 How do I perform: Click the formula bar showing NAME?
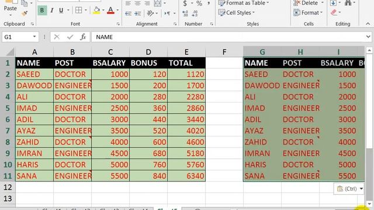pyautogui.click(x=228, y=37)
